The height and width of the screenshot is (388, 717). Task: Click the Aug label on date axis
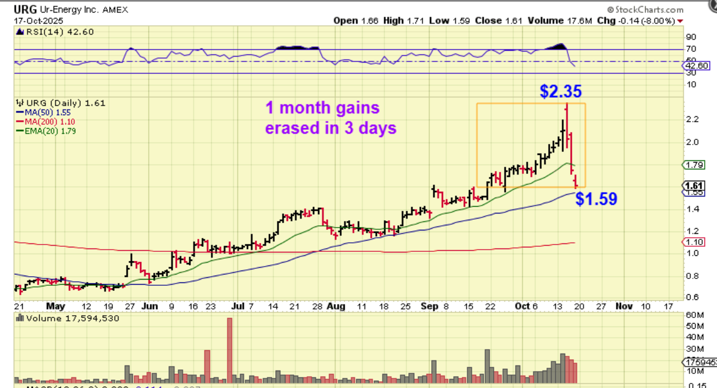[336, 306]
